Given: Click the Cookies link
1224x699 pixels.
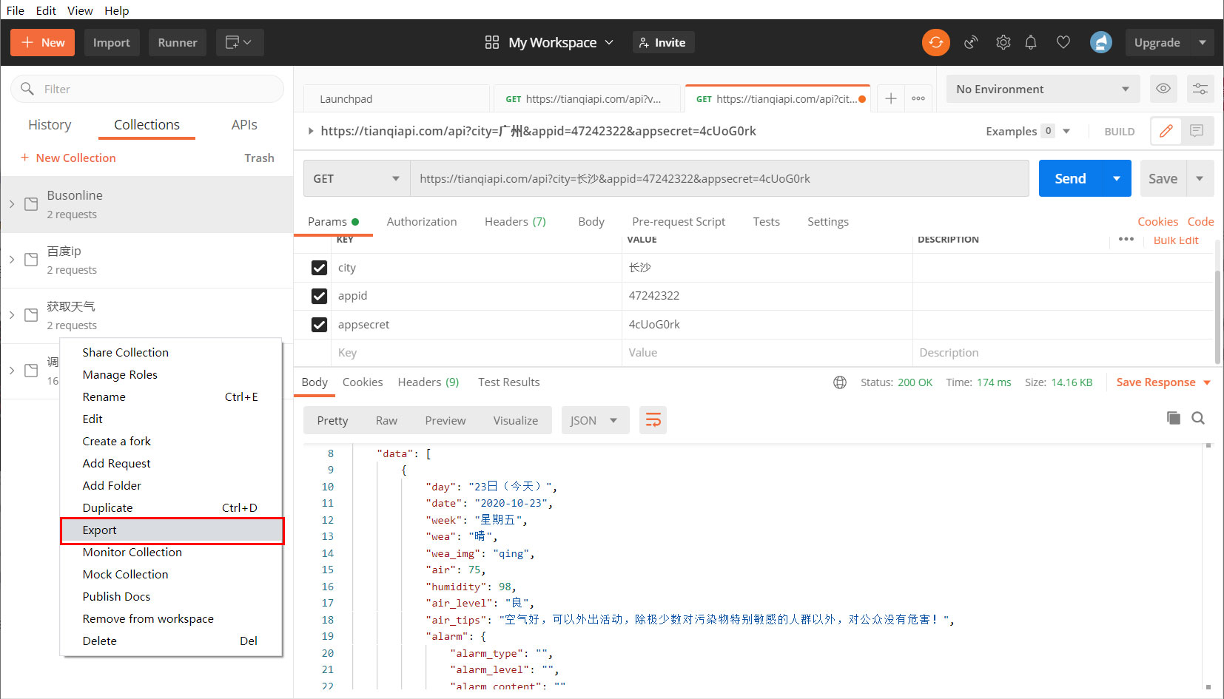Looking at the screenshot, I should click(x=1157, y=221).
